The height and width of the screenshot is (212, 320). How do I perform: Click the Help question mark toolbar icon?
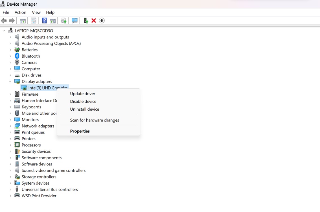point(44,21)
